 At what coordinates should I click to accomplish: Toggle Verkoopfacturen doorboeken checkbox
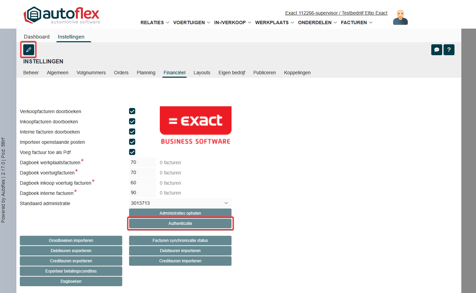(132, 111)
